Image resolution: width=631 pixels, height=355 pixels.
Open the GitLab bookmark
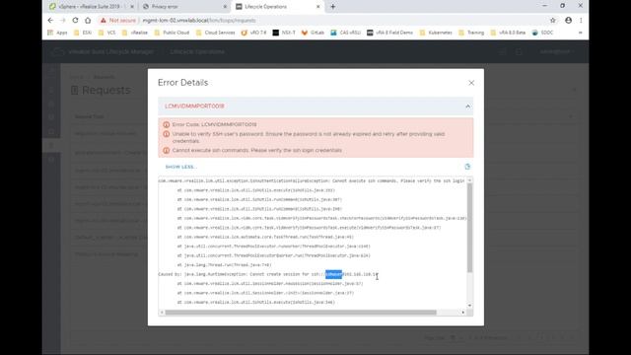pos(313,33)
